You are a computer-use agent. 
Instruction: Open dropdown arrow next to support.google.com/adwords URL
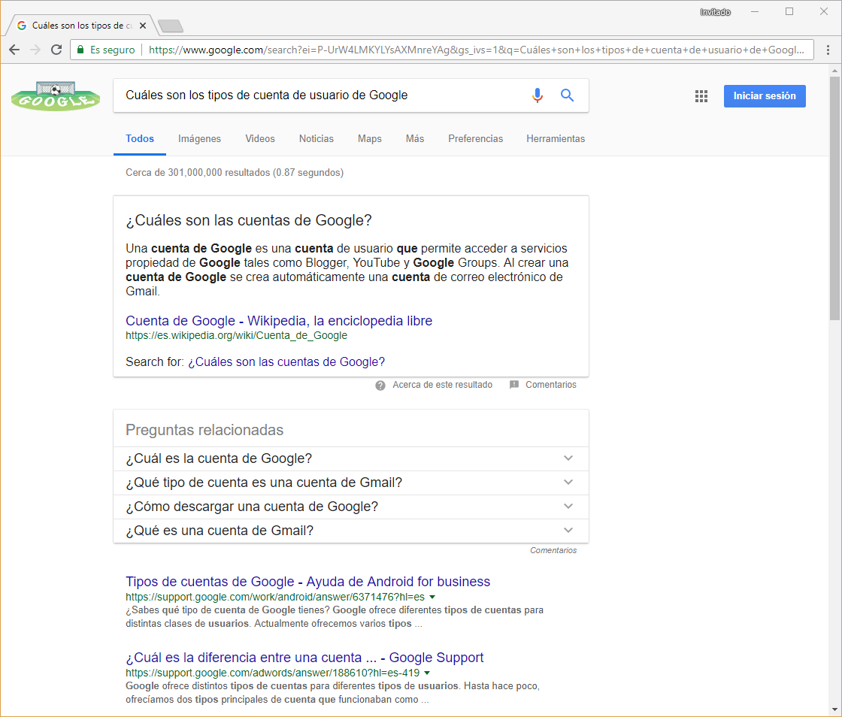tap(427, 673)
